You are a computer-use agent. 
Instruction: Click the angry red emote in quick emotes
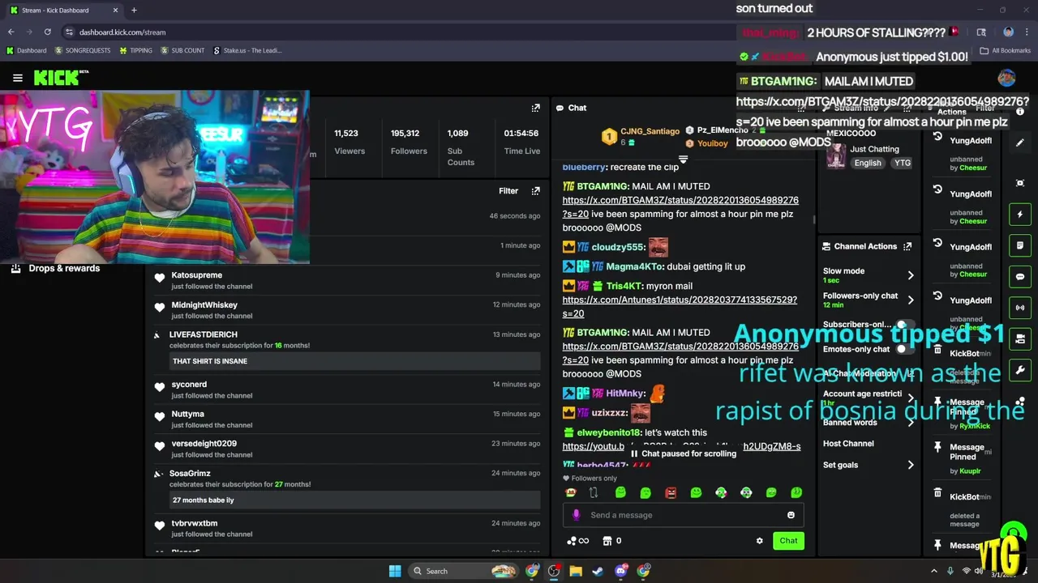click(671, 492)
